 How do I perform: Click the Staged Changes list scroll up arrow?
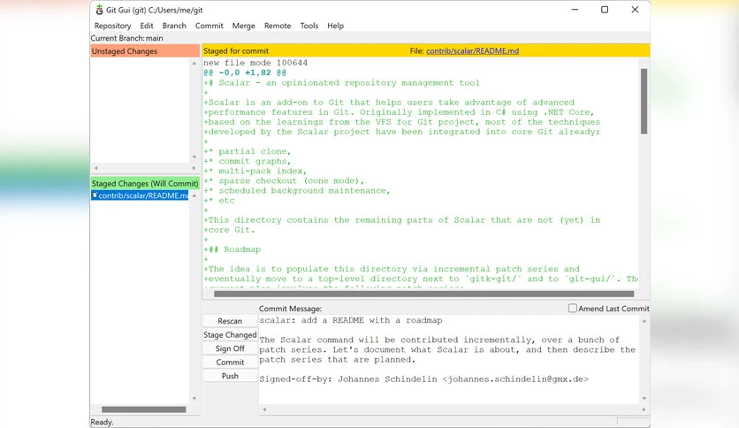(x=194, y=195)
